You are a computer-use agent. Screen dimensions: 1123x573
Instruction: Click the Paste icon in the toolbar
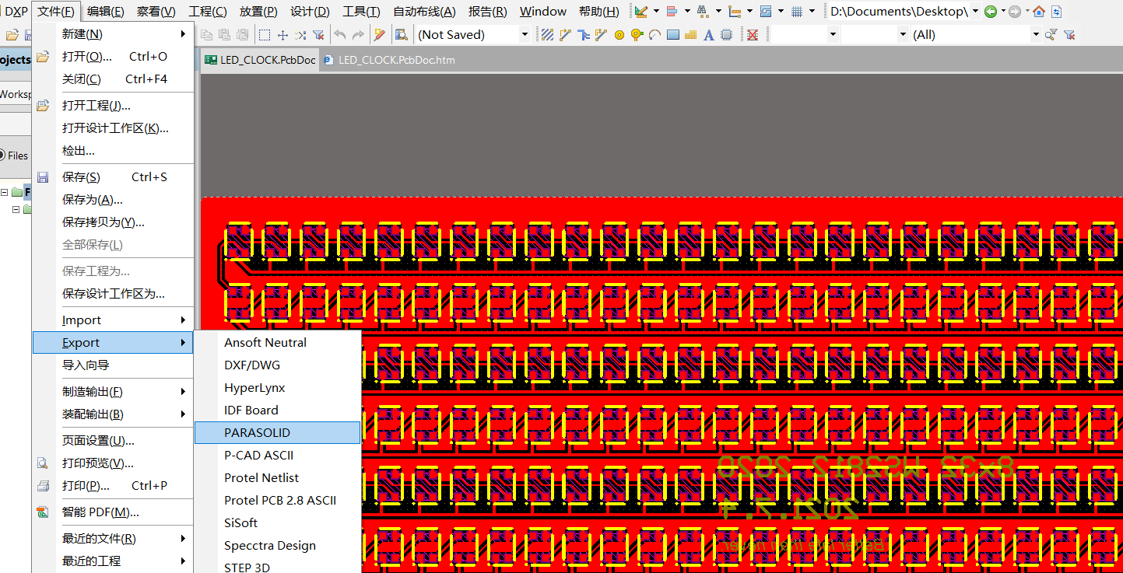[224, 34]
